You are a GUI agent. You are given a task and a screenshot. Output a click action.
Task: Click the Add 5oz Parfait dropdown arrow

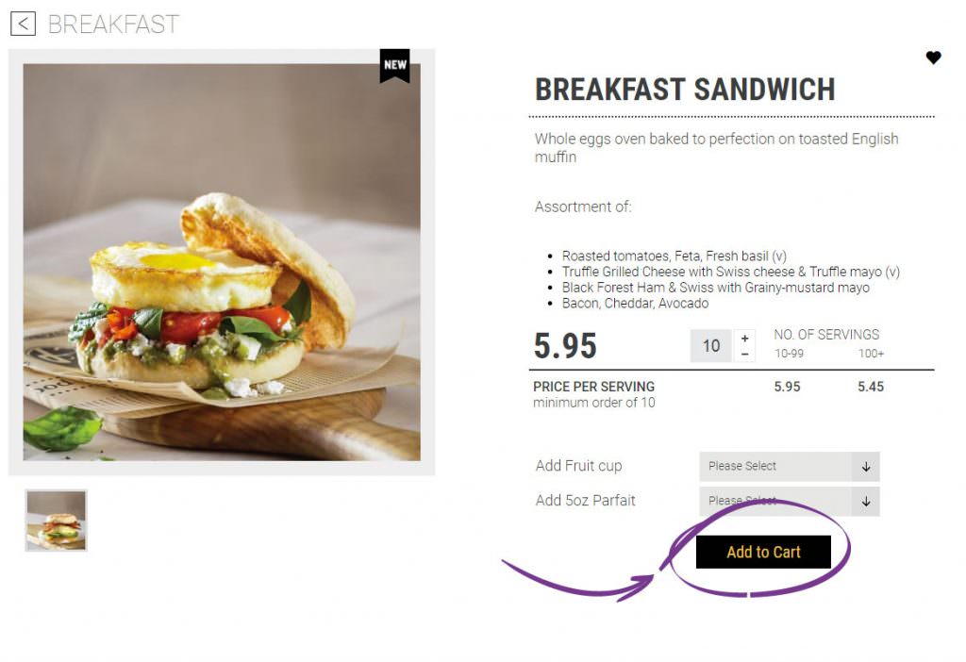(866, 502)
